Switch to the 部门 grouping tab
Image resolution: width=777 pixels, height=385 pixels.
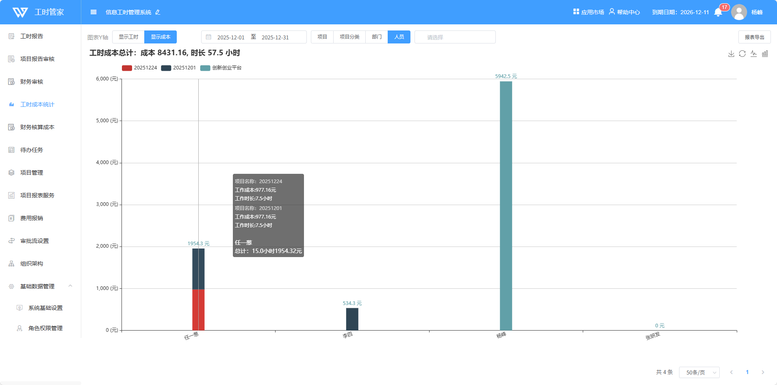(377, 37)
